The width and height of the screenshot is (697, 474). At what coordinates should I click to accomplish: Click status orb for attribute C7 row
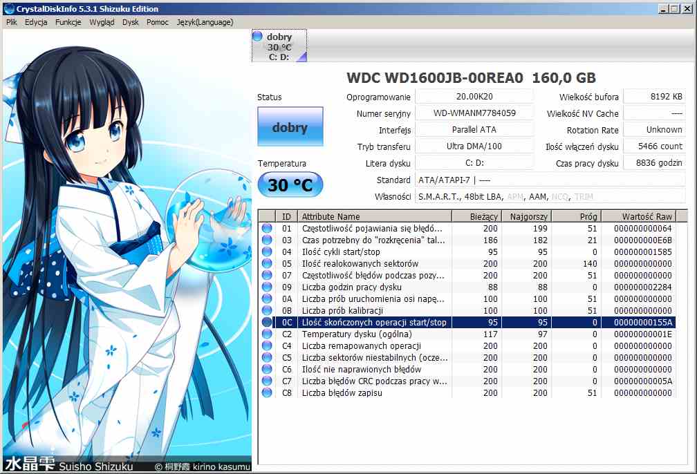(267, 381)
